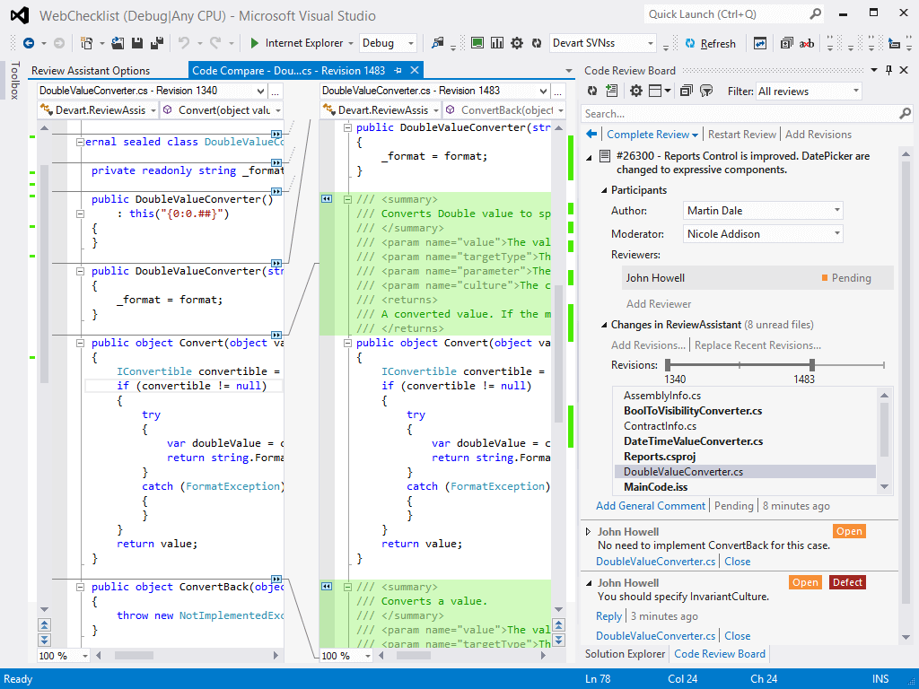Click the Redo arrow icon
This screenshot has height=689, width=919.
tap(215, 43)
